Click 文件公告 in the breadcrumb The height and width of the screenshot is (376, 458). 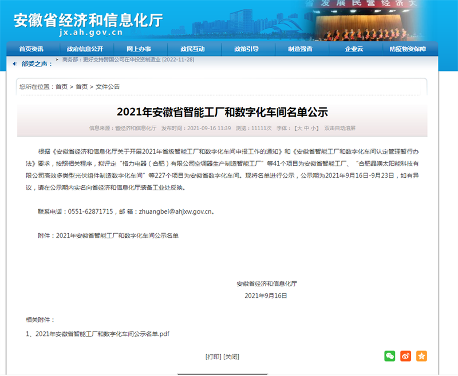pyautogui.click(x=108, y=87)
